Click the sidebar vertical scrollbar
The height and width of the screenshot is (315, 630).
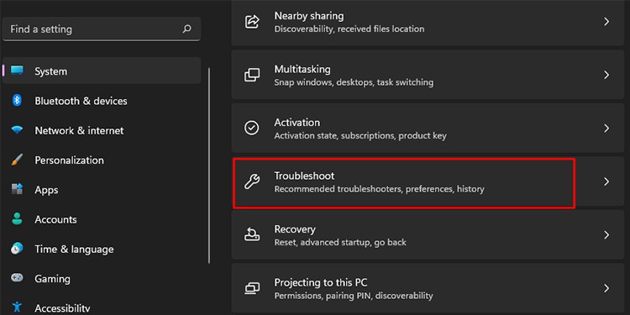[209, 165]
